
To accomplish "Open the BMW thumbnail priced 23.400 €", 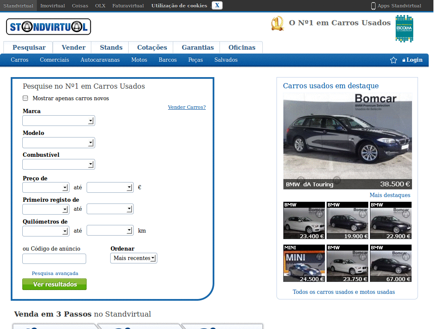I will [304, 221].
